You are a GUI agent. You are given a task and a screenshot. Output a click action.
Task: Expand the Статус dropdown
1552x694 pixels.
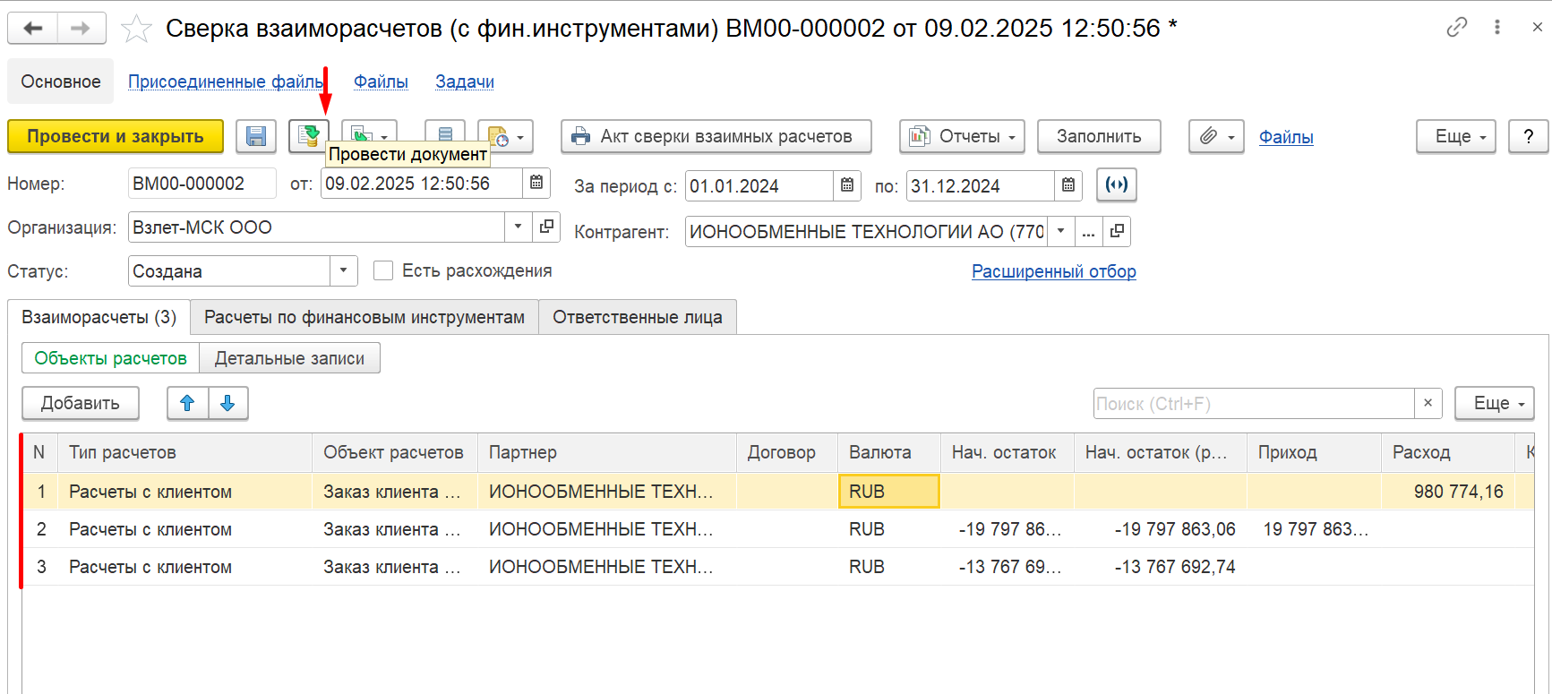click(344, 270)
